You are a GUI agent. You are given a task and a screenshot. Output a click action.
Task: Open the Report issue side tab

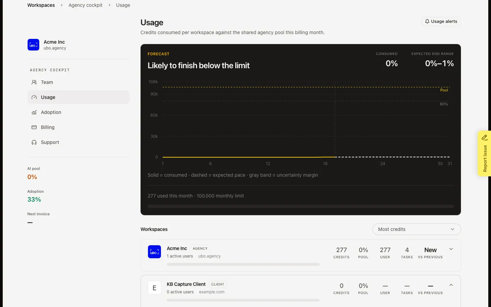pos(485,153)
